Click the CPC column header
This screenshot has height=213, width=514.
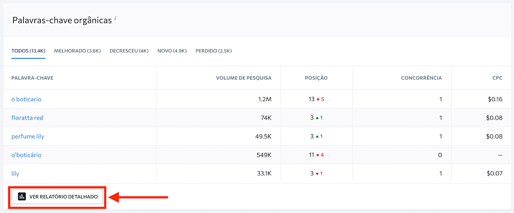[x=497, y=78]
